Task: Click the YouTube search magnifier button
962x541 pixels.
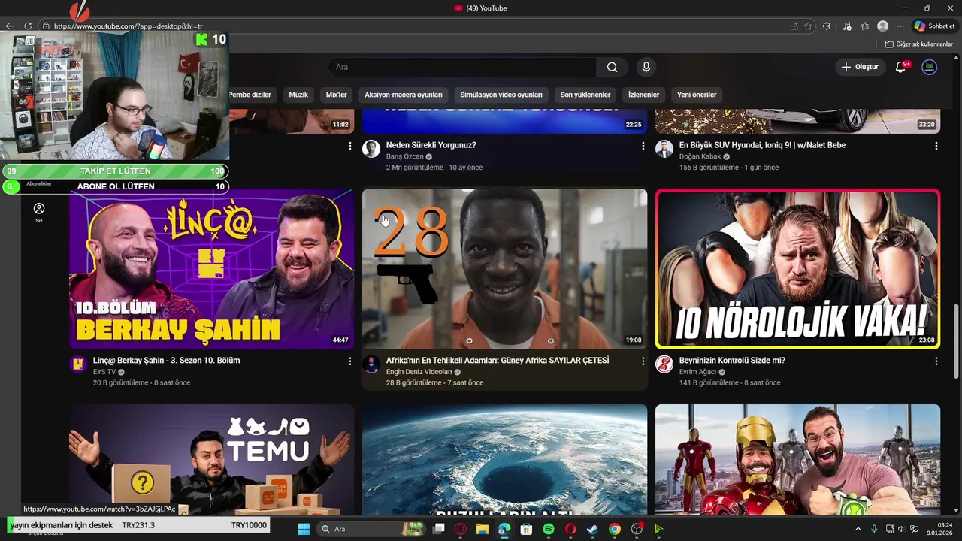Action: pos(612,67)
